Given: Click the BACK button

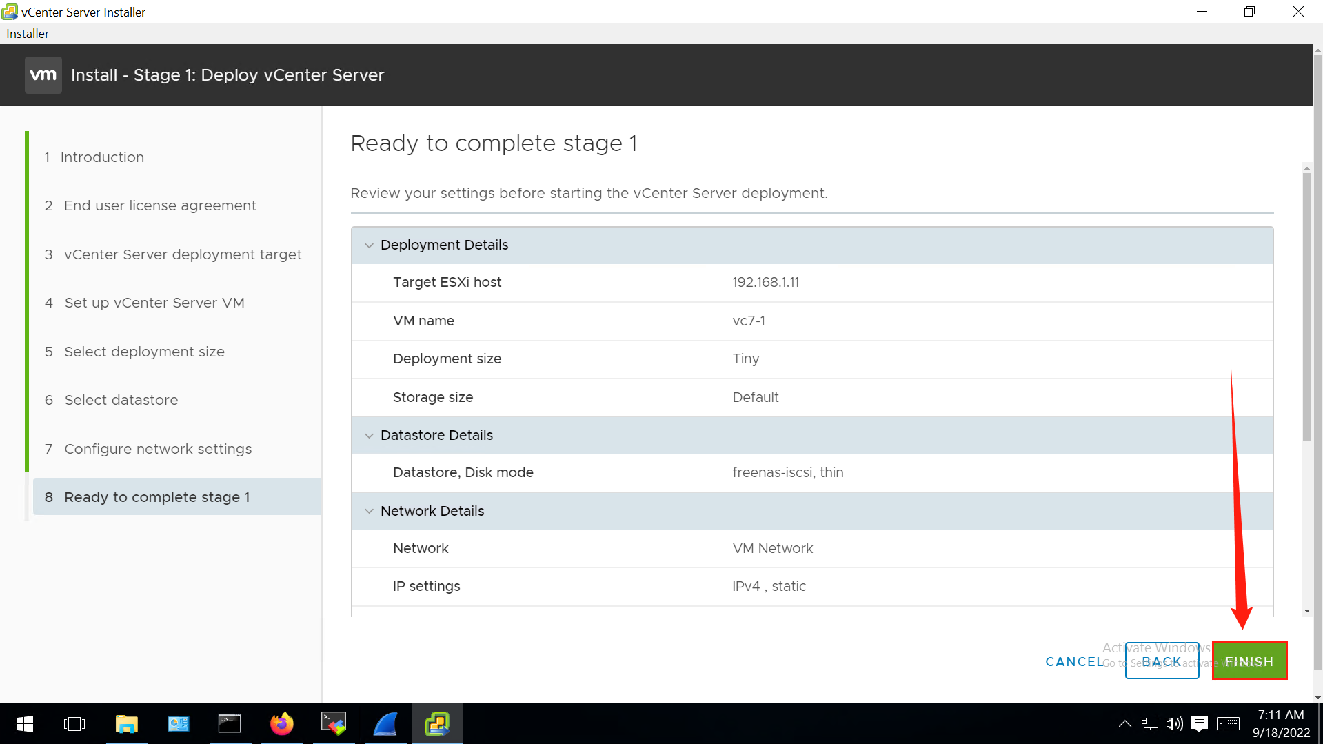Looking at the screenshot, I should point(1162,661).
